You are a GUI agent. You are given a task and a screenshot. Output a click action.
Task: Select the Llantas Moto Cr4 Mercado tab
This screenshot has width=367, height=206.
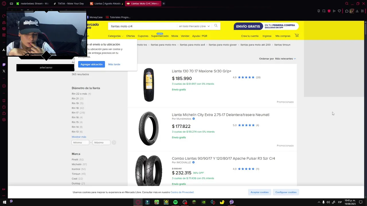(x=143, y=4)
